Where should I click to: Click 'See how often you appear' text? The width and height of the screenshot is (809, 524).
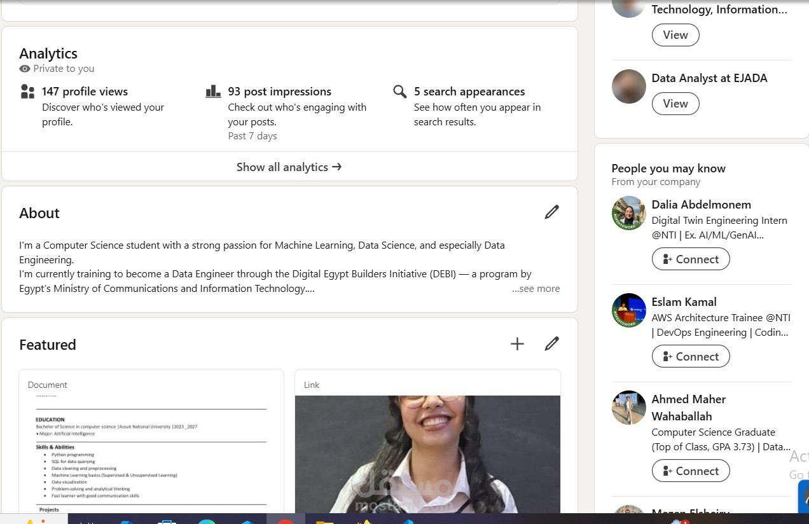click(477, 114)
